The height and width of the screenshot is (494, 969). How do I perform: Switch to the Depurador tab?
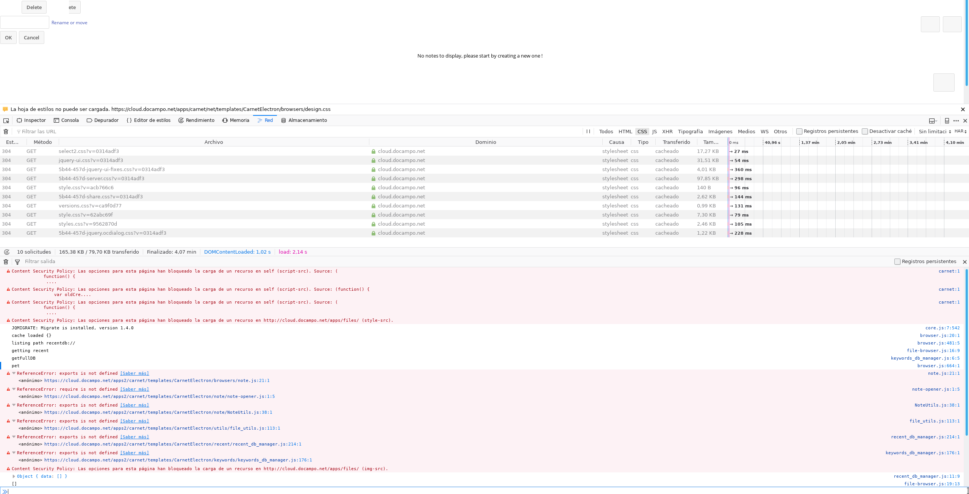[x=103, y=120]
